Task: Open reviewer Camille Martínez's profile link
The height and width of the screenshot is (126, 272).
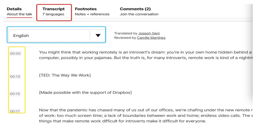Action: pyautogui.click(x=151, y=38)
